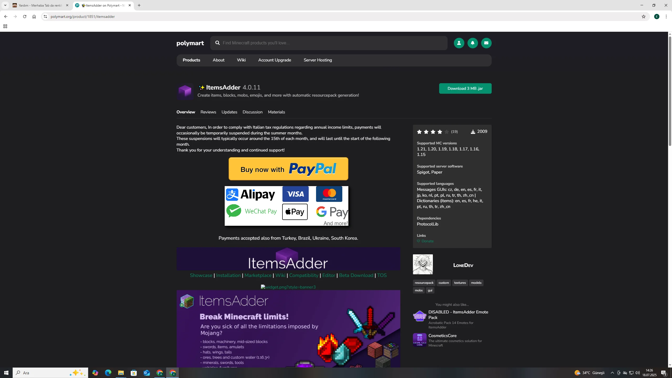Screen dimensions: 672x378
Task: Open the Marketplace link
Action: [258, 275]
